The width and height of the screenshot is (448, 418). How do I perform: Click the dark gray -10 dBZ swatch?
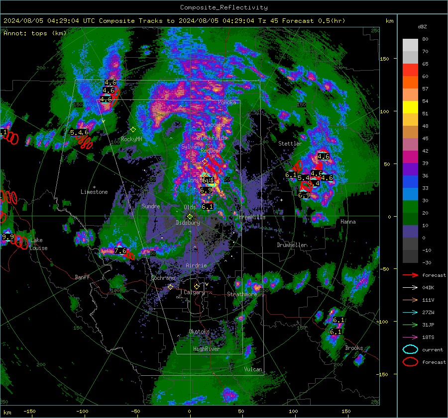tap(410, 256)
